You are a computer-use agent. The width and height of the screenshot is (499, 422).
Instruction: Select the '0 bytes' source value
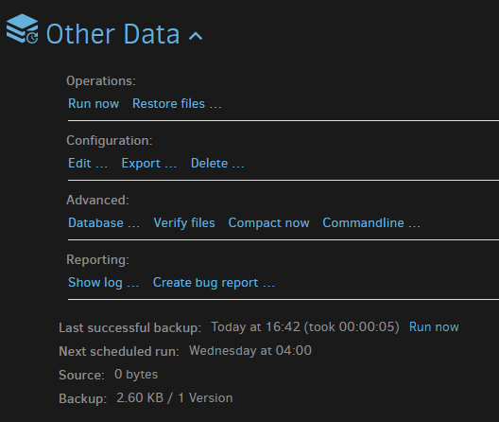(x=136, y=374)
